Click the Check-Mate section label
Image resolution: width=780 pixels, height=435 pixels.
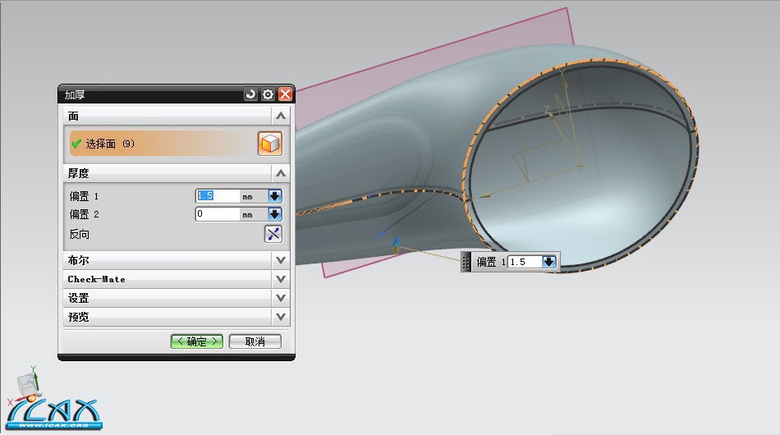97,279
